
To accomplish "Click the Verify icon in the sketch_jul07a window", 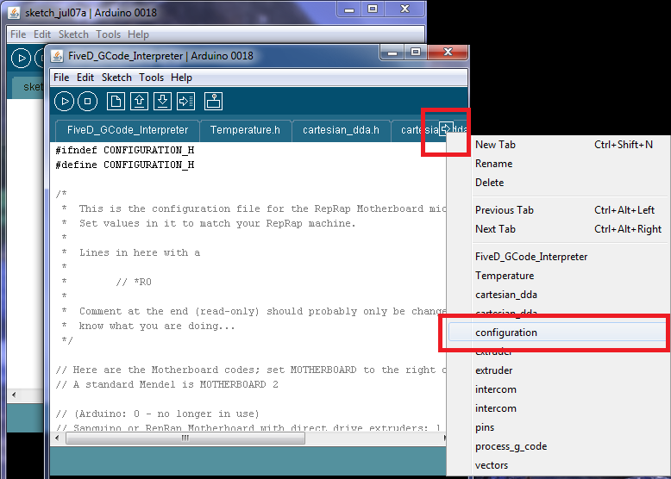I will [21, 59].
